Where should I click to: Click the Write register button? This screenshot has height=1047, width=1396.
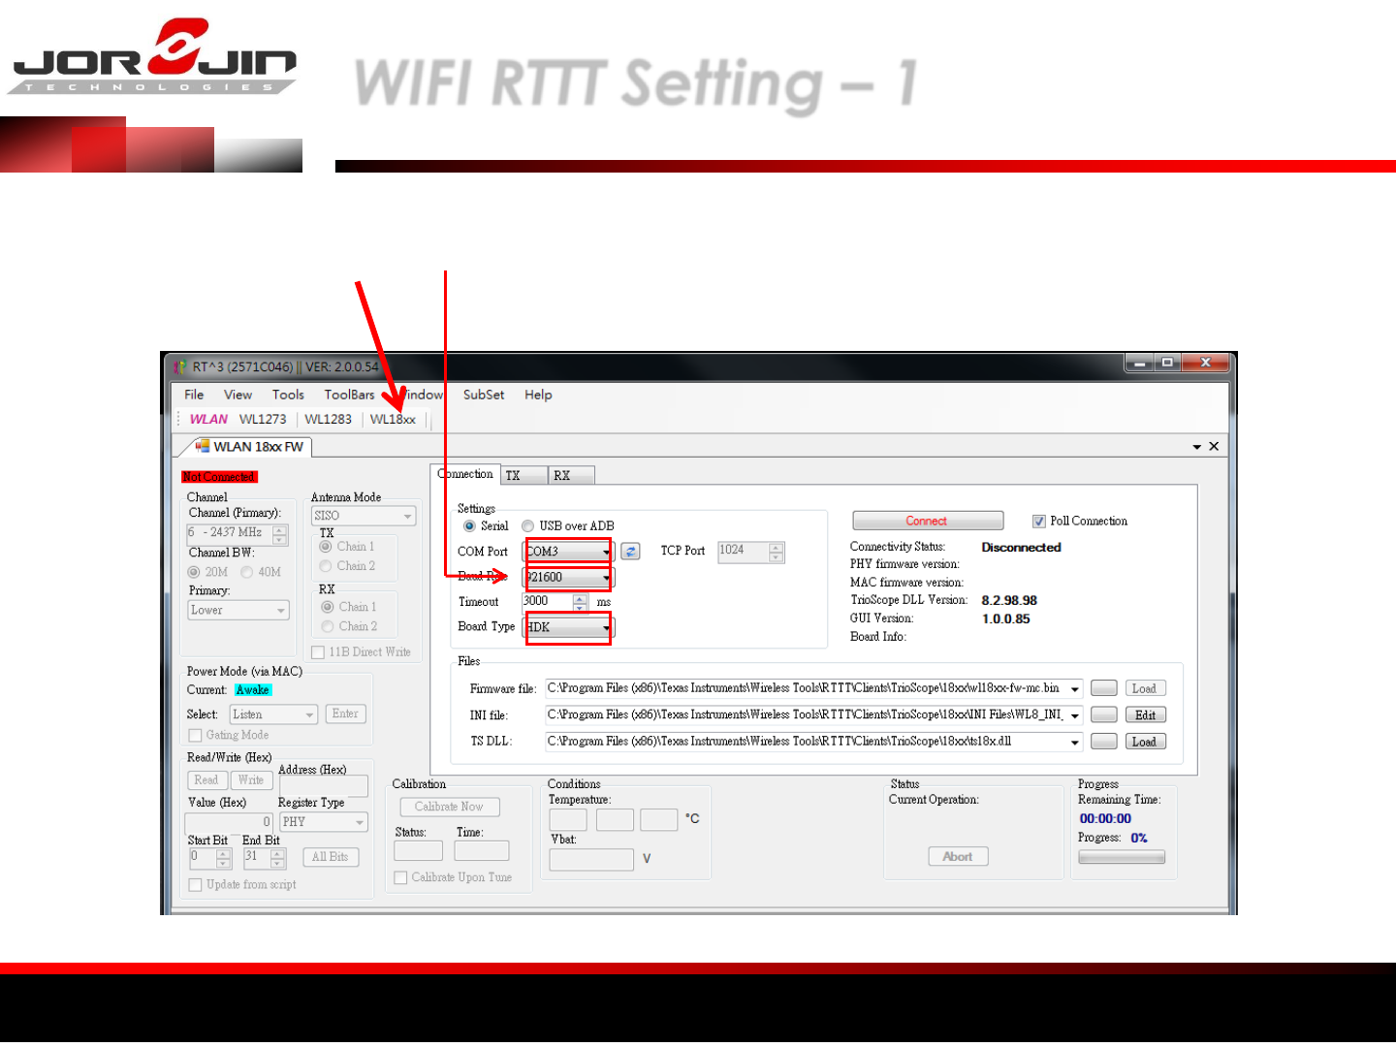tap(250, 780)
